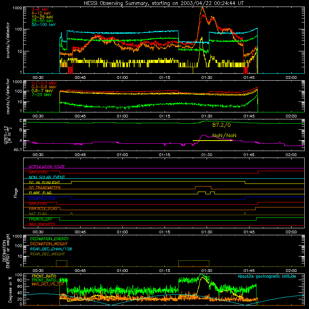Viewport: 309px width, 309px height.
Task: Select the 12-25 keV legend label
Action: (42, 17)
